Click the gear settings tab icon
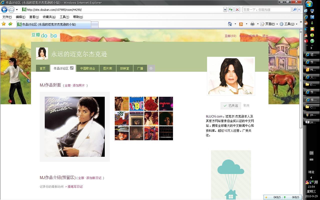Screen dimensions: 320x200 tap(151, 68)
